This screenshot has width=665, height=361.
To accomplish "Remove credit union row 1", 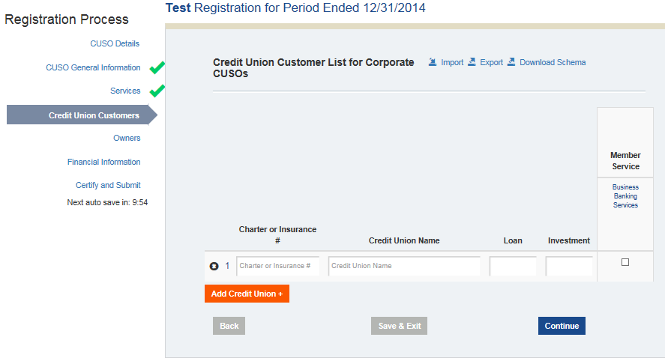I will [214, 266].
